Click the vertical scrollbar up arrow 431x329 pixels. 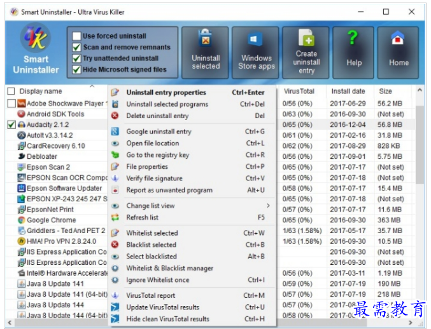click(420, 90)
